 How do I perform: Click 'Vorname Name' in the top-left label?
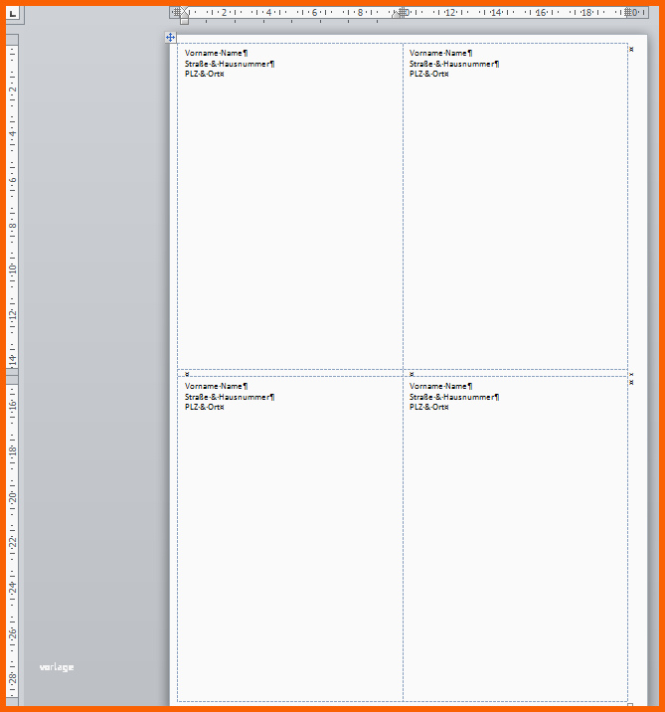[214, 53]
